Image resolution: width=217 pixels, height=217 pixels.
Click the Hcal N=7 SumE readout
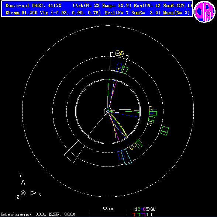point(132,13)
